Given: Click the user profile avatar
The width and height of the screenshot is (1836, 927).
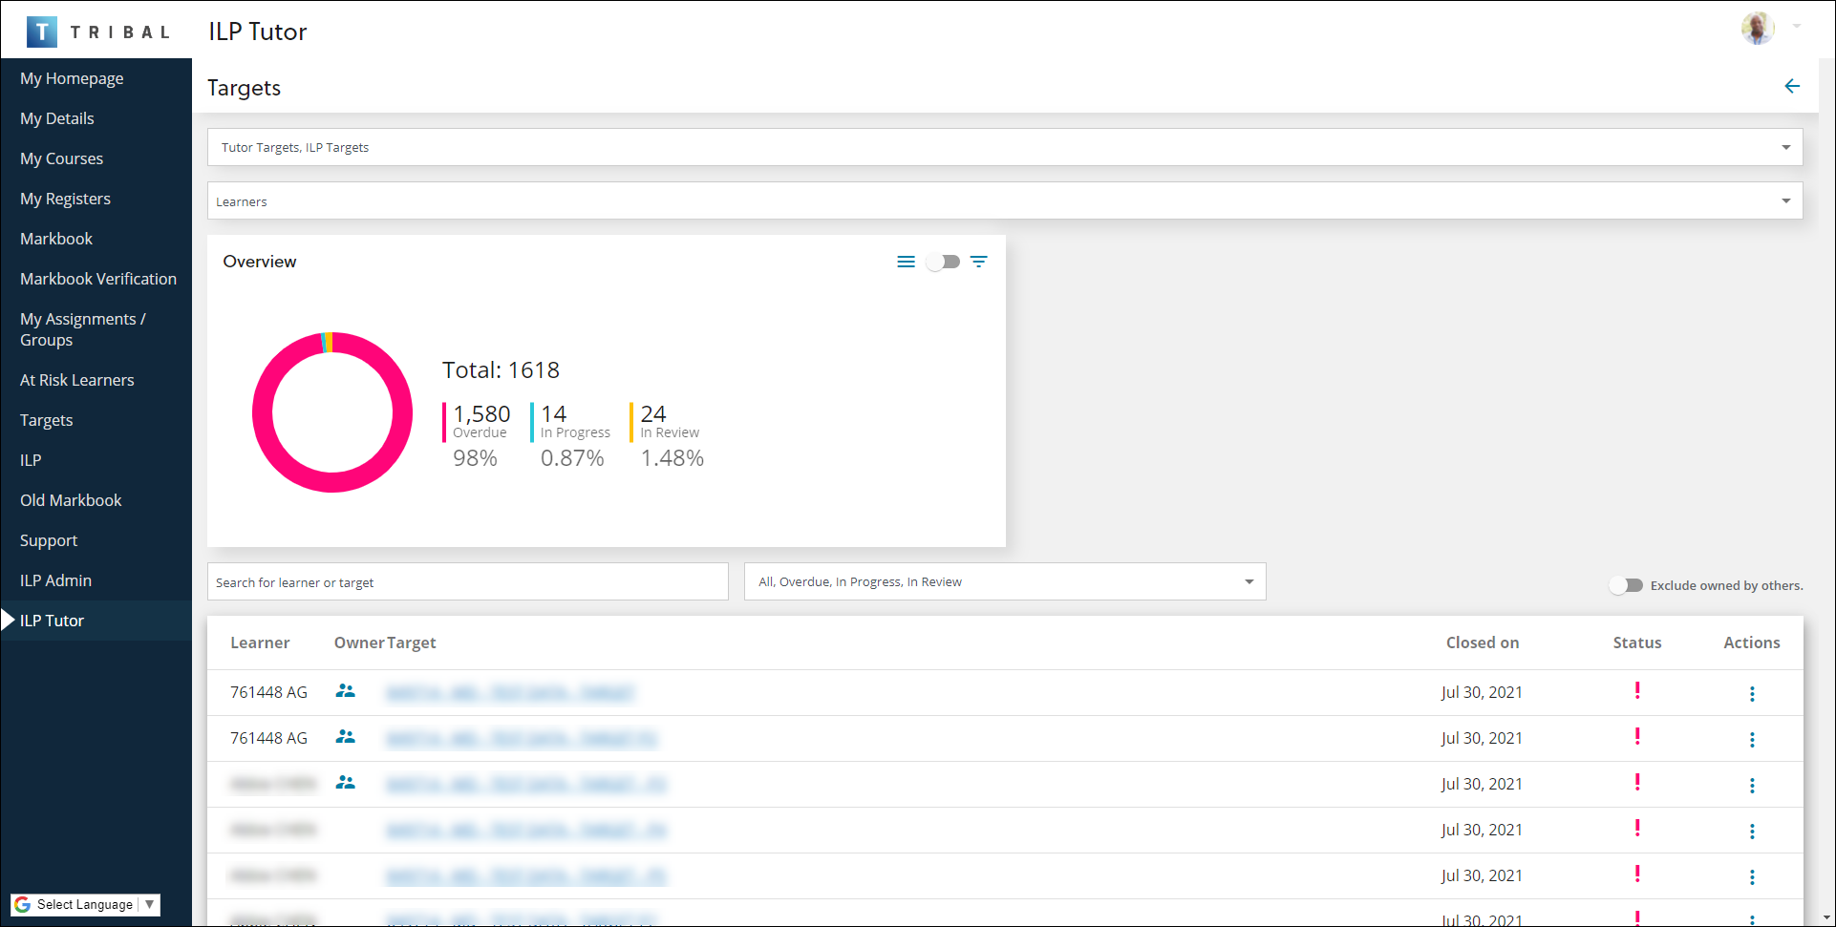Looking at the screenshot, I should pyautogui.click(x=1757, y=29).
